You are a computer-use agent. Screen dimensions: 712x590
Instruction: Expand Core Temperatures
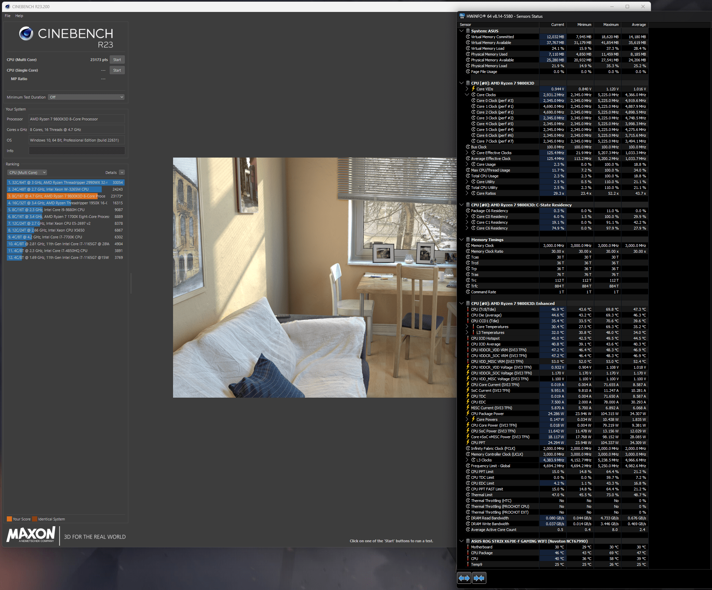(467, 326)
